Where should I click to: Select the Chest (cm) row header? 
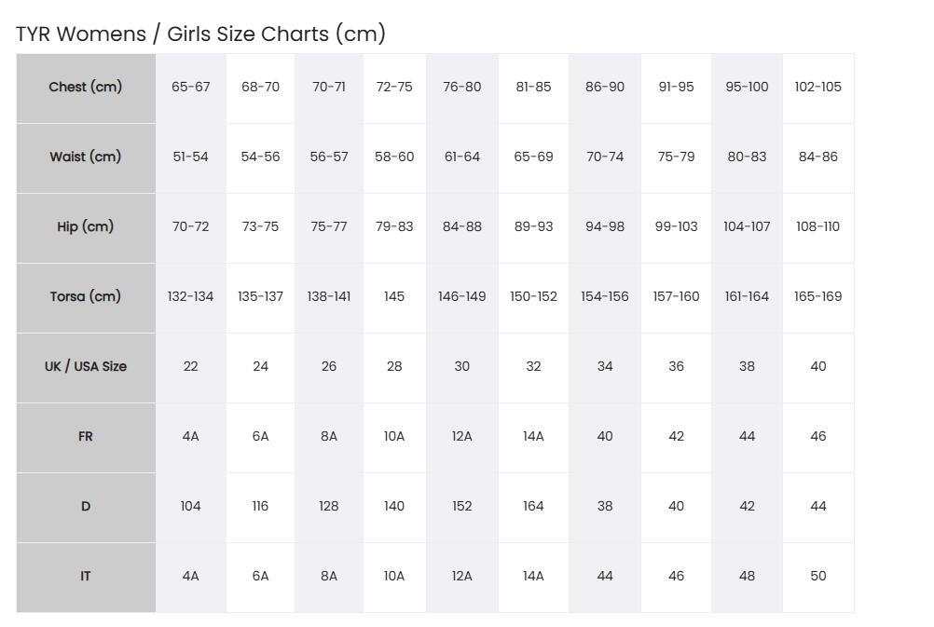[x=86, y=89]
